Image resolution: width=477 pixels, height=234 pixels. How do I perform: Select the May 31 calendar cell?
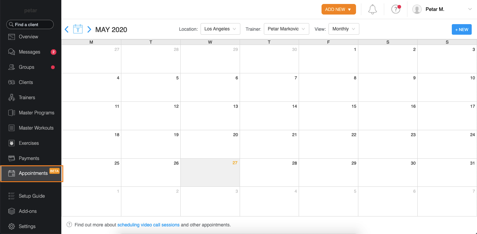click(x=447, y=173)
